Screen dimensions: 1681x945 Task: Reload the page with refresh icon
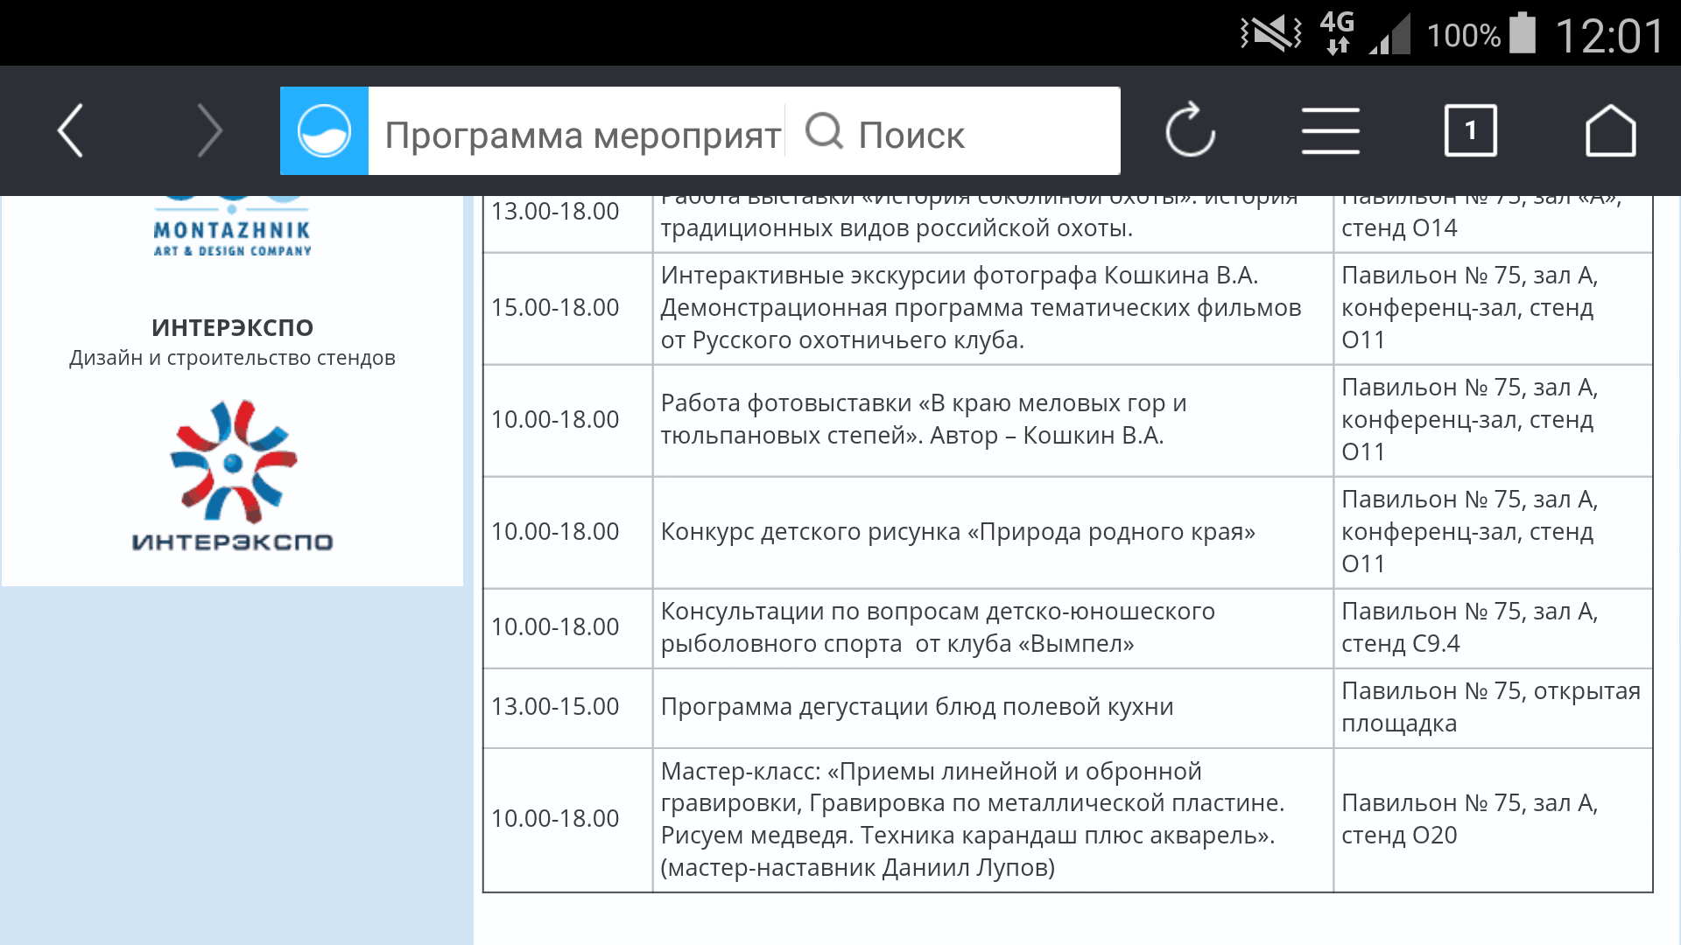[x=1190, y=131]
